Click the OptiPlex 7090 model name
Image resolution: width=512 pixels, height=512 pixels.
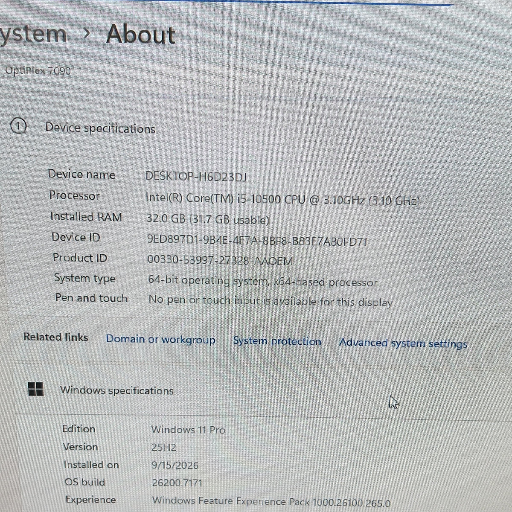point(38,70)
